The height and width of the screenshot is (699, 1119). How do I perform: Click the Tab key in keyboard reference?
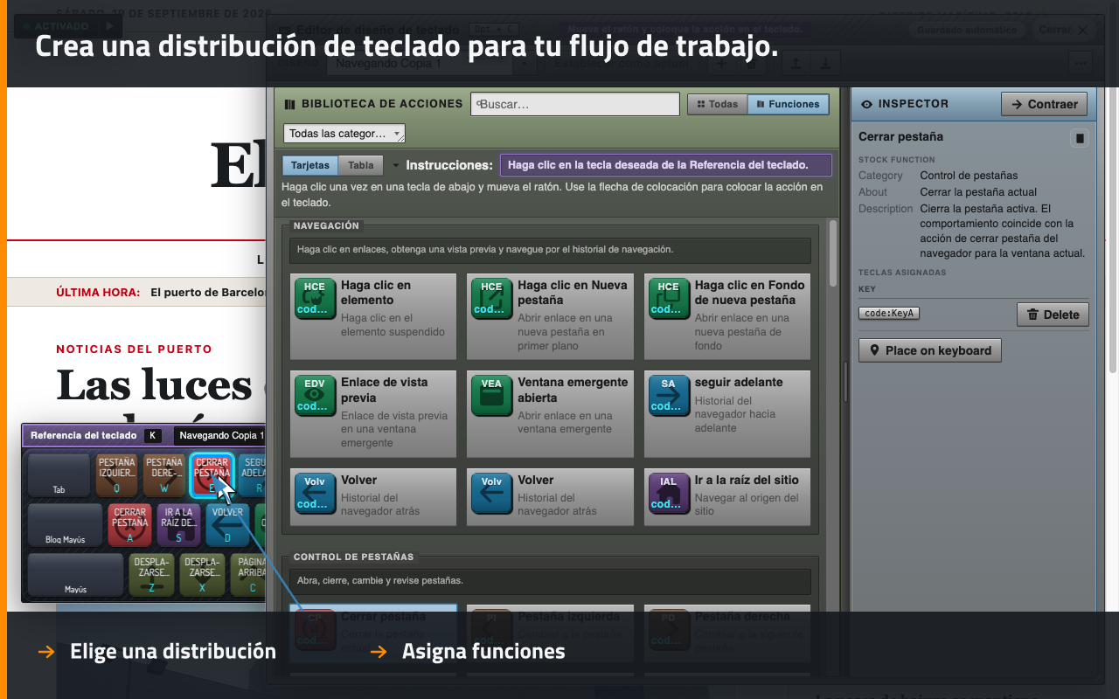[x=59, y=474]
